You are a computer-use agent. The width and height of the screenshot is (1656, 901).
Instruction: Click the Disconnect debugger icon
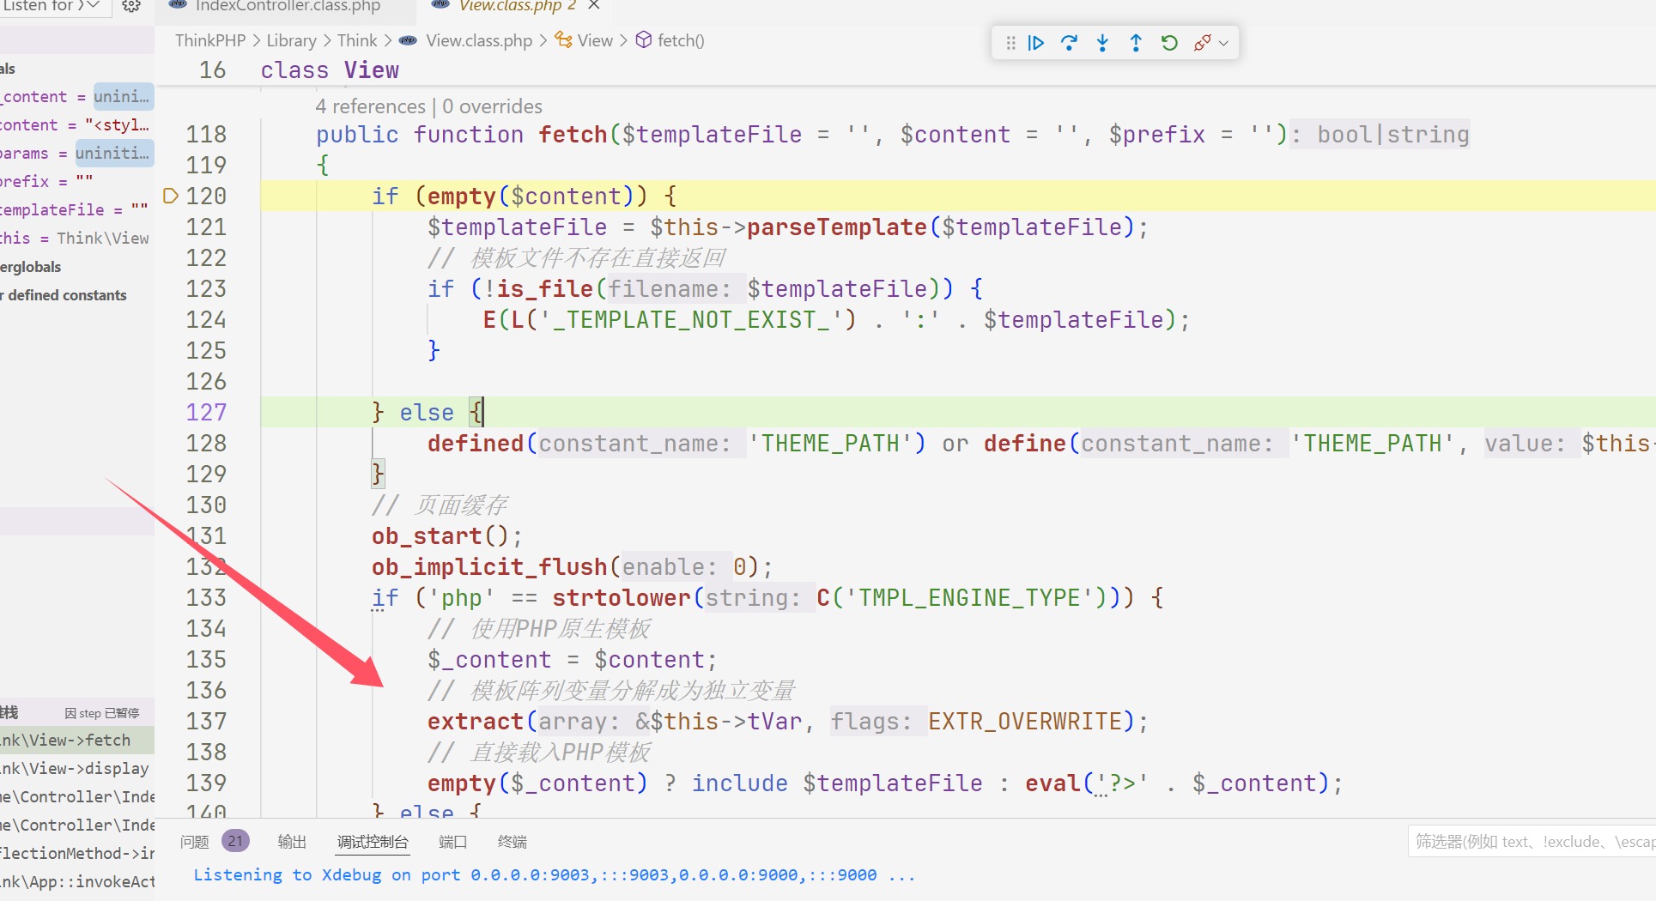(1202, 43)
